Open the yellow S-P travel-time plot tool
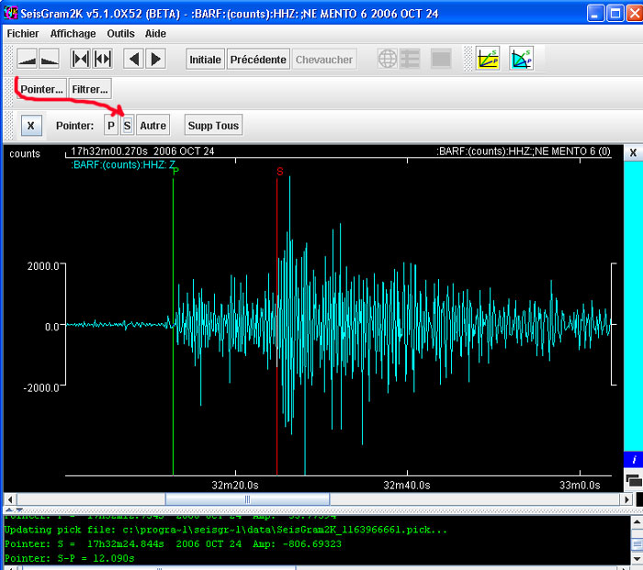The image size is (643, 570). click(x=489, y=60)
